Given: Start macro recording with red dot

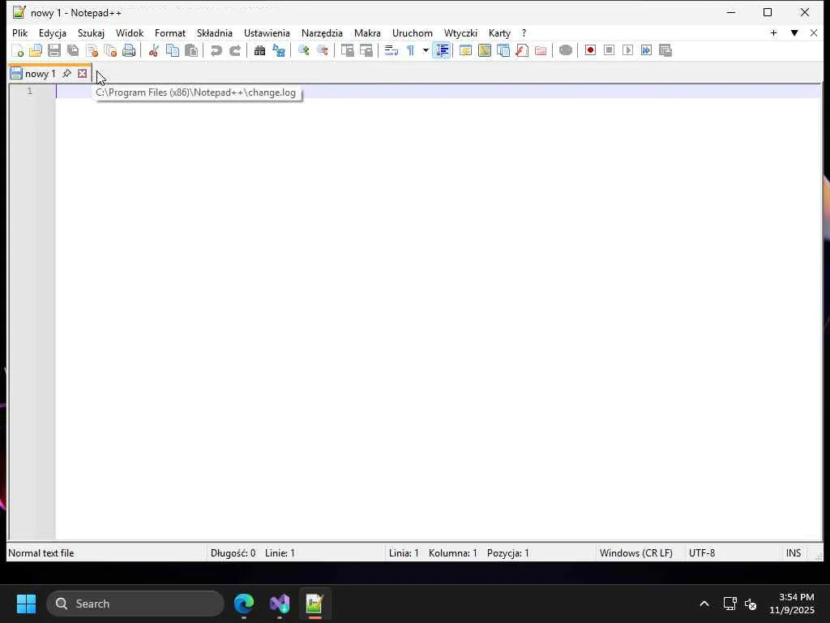Looking at the screenshot, I should point(590,51).
